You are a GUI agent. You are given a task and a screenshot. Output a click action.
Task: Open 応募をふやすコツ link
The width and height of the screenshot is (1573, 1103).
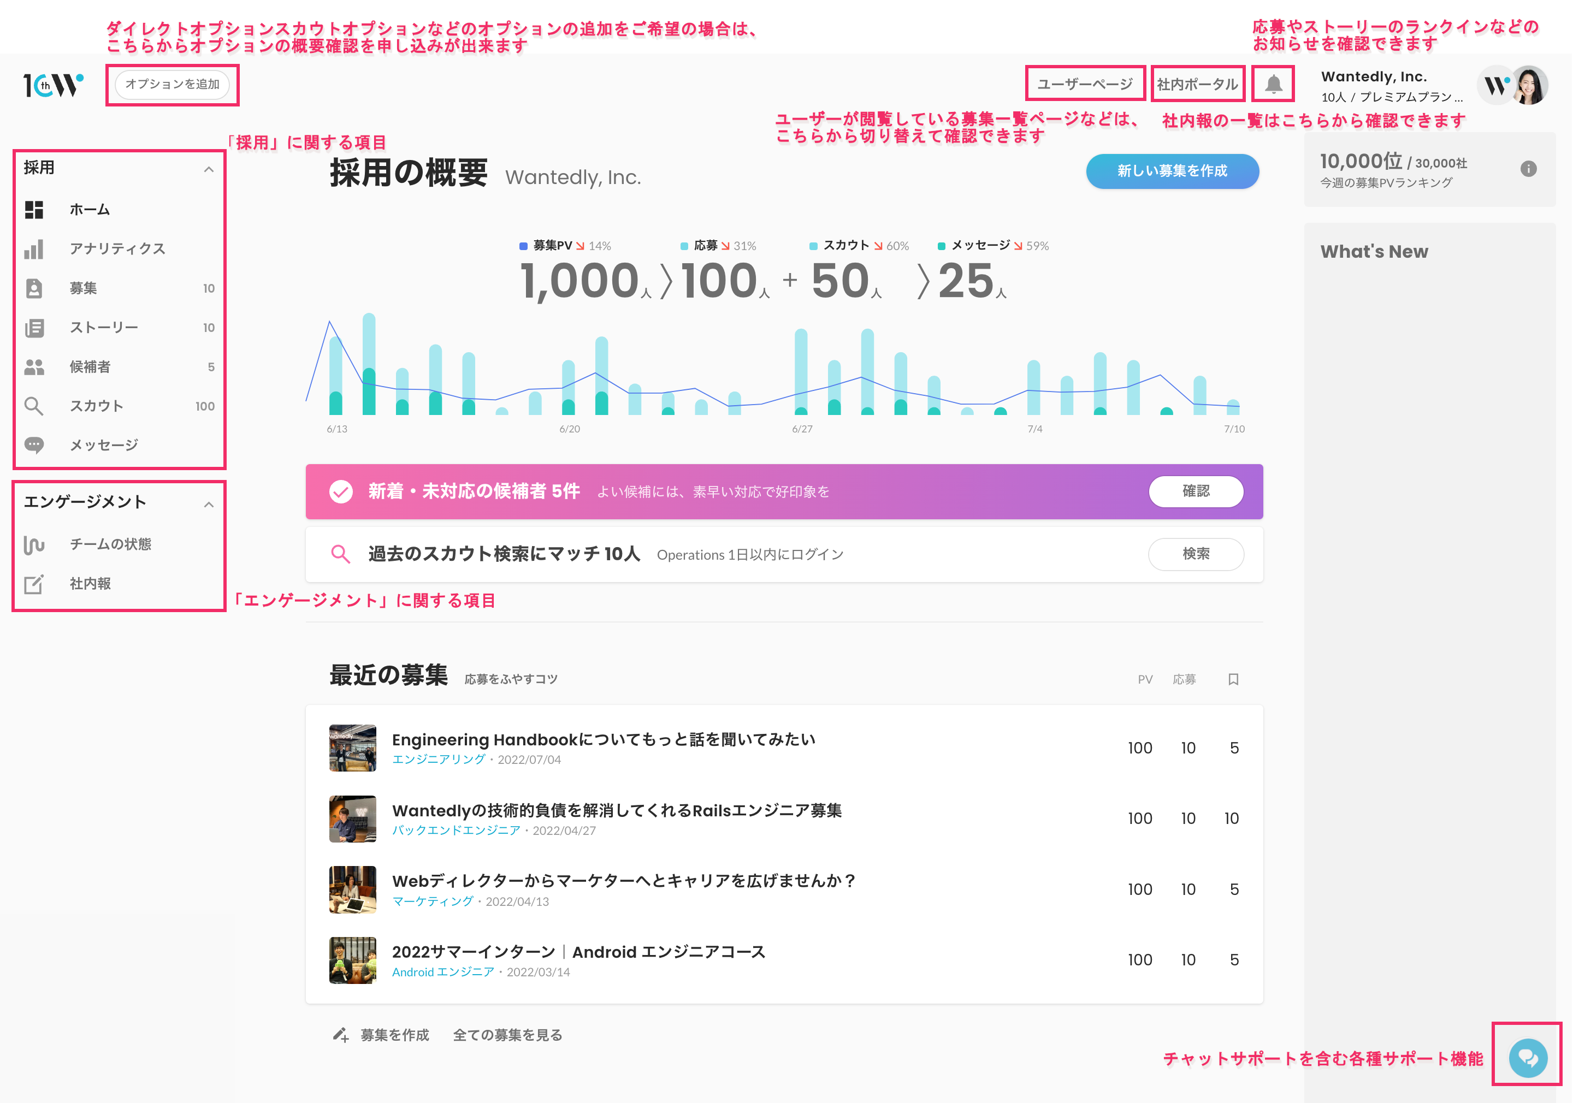tap(510, 679)
